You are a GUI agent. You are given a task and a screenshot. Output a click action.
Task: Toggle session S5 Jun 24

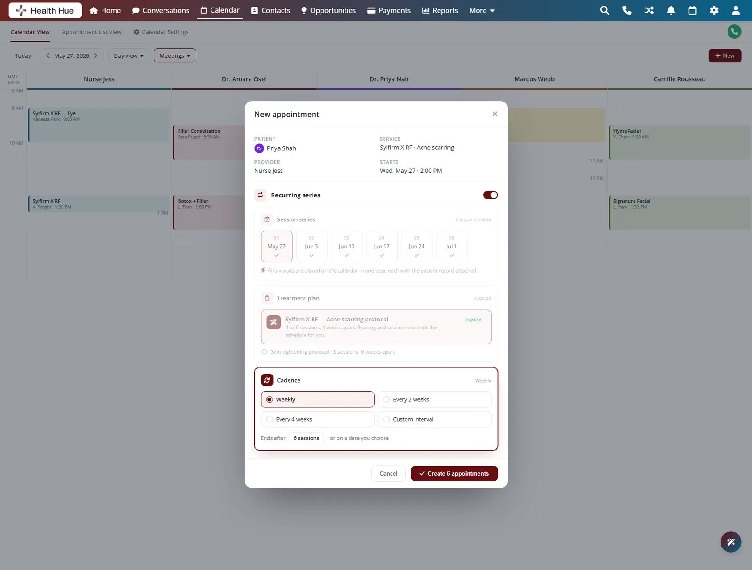tap(416, 246)
